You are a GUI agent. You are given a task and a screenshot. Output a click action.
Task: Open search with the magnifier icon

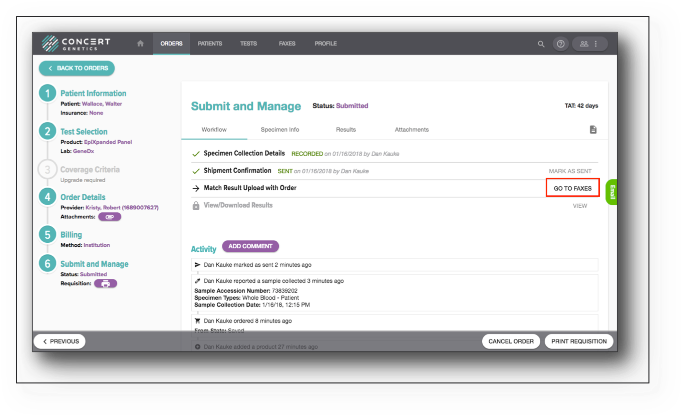click(541, 44)
